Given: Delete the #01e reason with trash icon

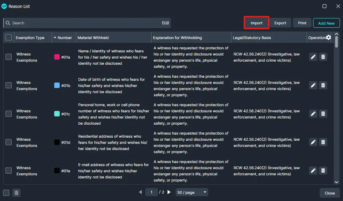Looking at the screenshot, I should [x=323, y=171].
